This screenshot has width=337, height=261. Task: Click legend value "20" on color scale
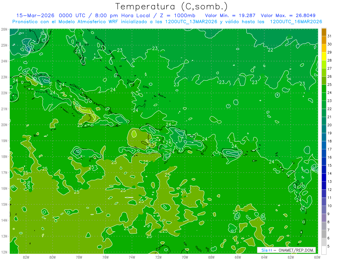[x=329, y=125]
